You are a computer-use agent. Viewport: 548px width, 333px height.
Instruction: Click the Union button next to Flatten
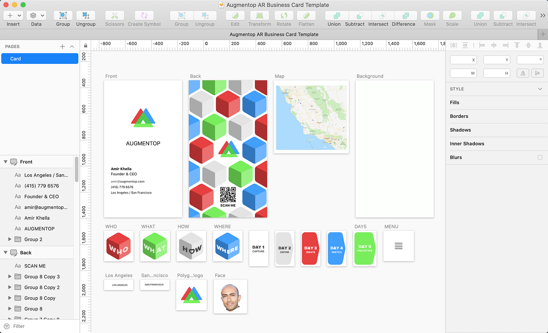(337, 16)
